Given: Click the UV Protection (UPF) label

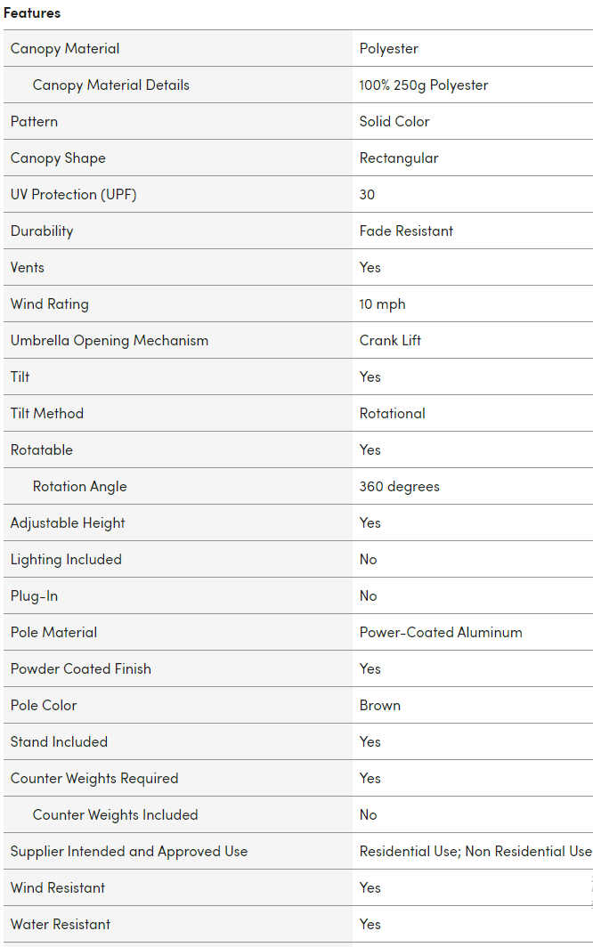Looking at the screenshot, I should [x=74, y=195].
